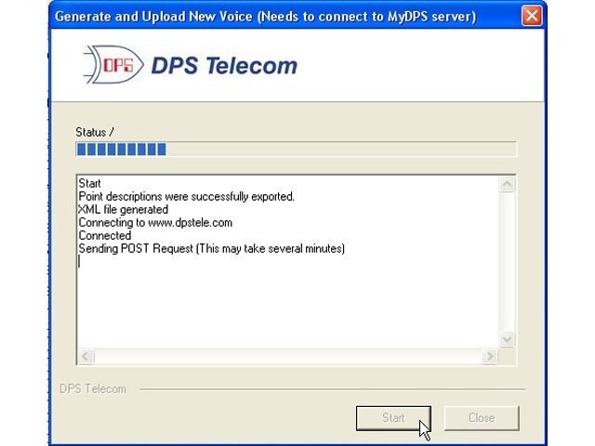Screen dimensions: 595x446
Task: Click the up arrow of the log scrollbar
Action: coord(508,184)
